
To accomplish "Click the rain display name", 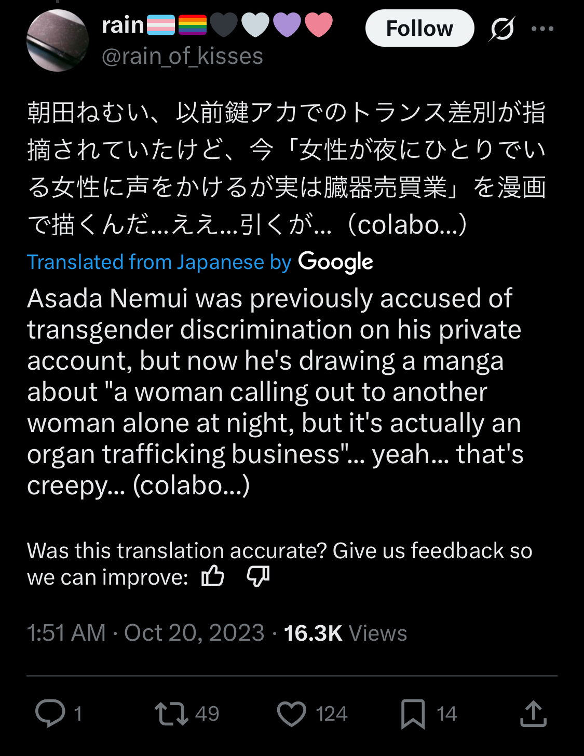I will (x=123, y=25).
